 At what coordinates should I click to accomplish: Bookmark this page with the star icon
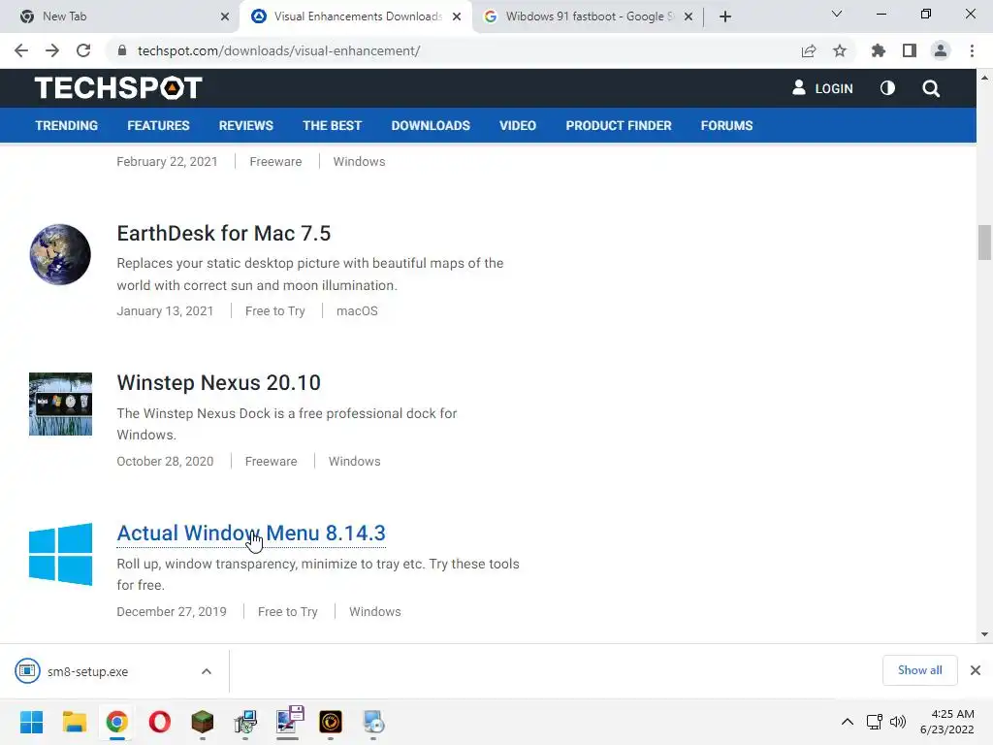click(840, 50)
